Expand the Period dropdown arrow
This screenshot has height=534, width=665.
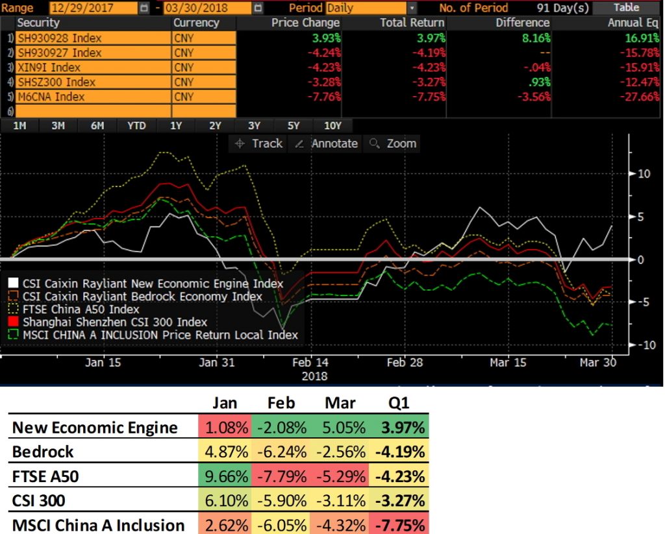coord(412,8)
